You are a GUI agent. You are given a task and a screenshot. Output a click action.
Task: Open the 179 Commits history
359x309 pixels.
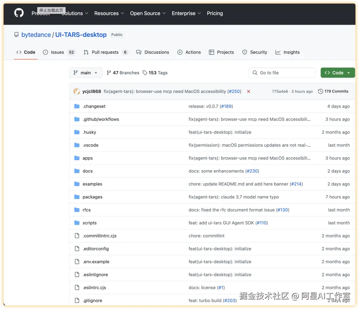point(333,91)
